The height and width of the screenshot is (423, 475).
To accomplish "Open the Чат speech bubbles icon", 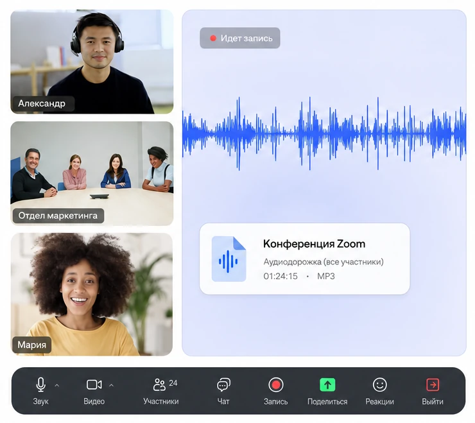I will click(223, 385).
